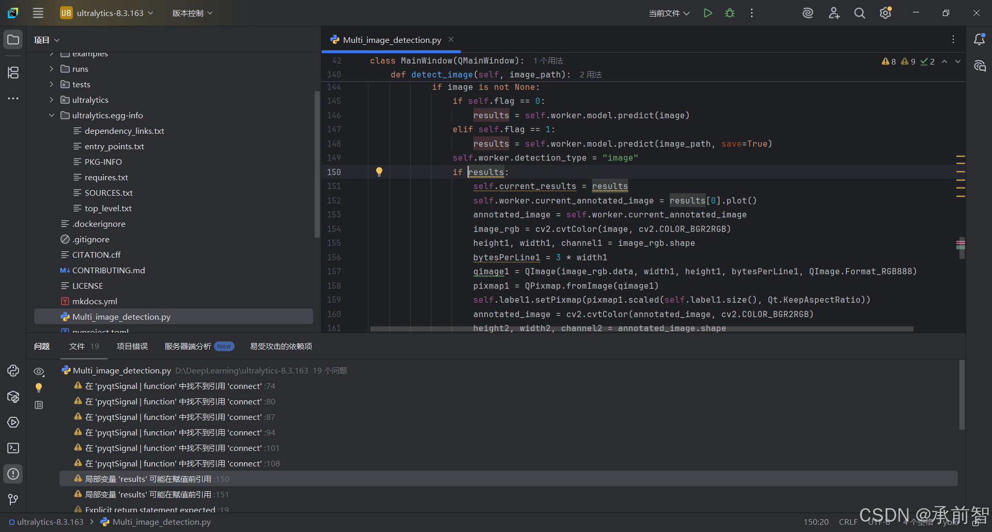992x532 pixels.
Task: Click the lightbulb quick-fix on line 150
Action: [379, 172]
